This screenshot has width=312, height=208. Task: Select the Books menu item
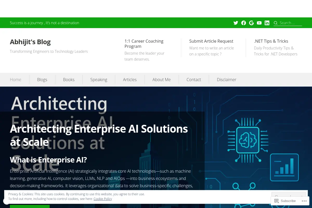[69, 80]
